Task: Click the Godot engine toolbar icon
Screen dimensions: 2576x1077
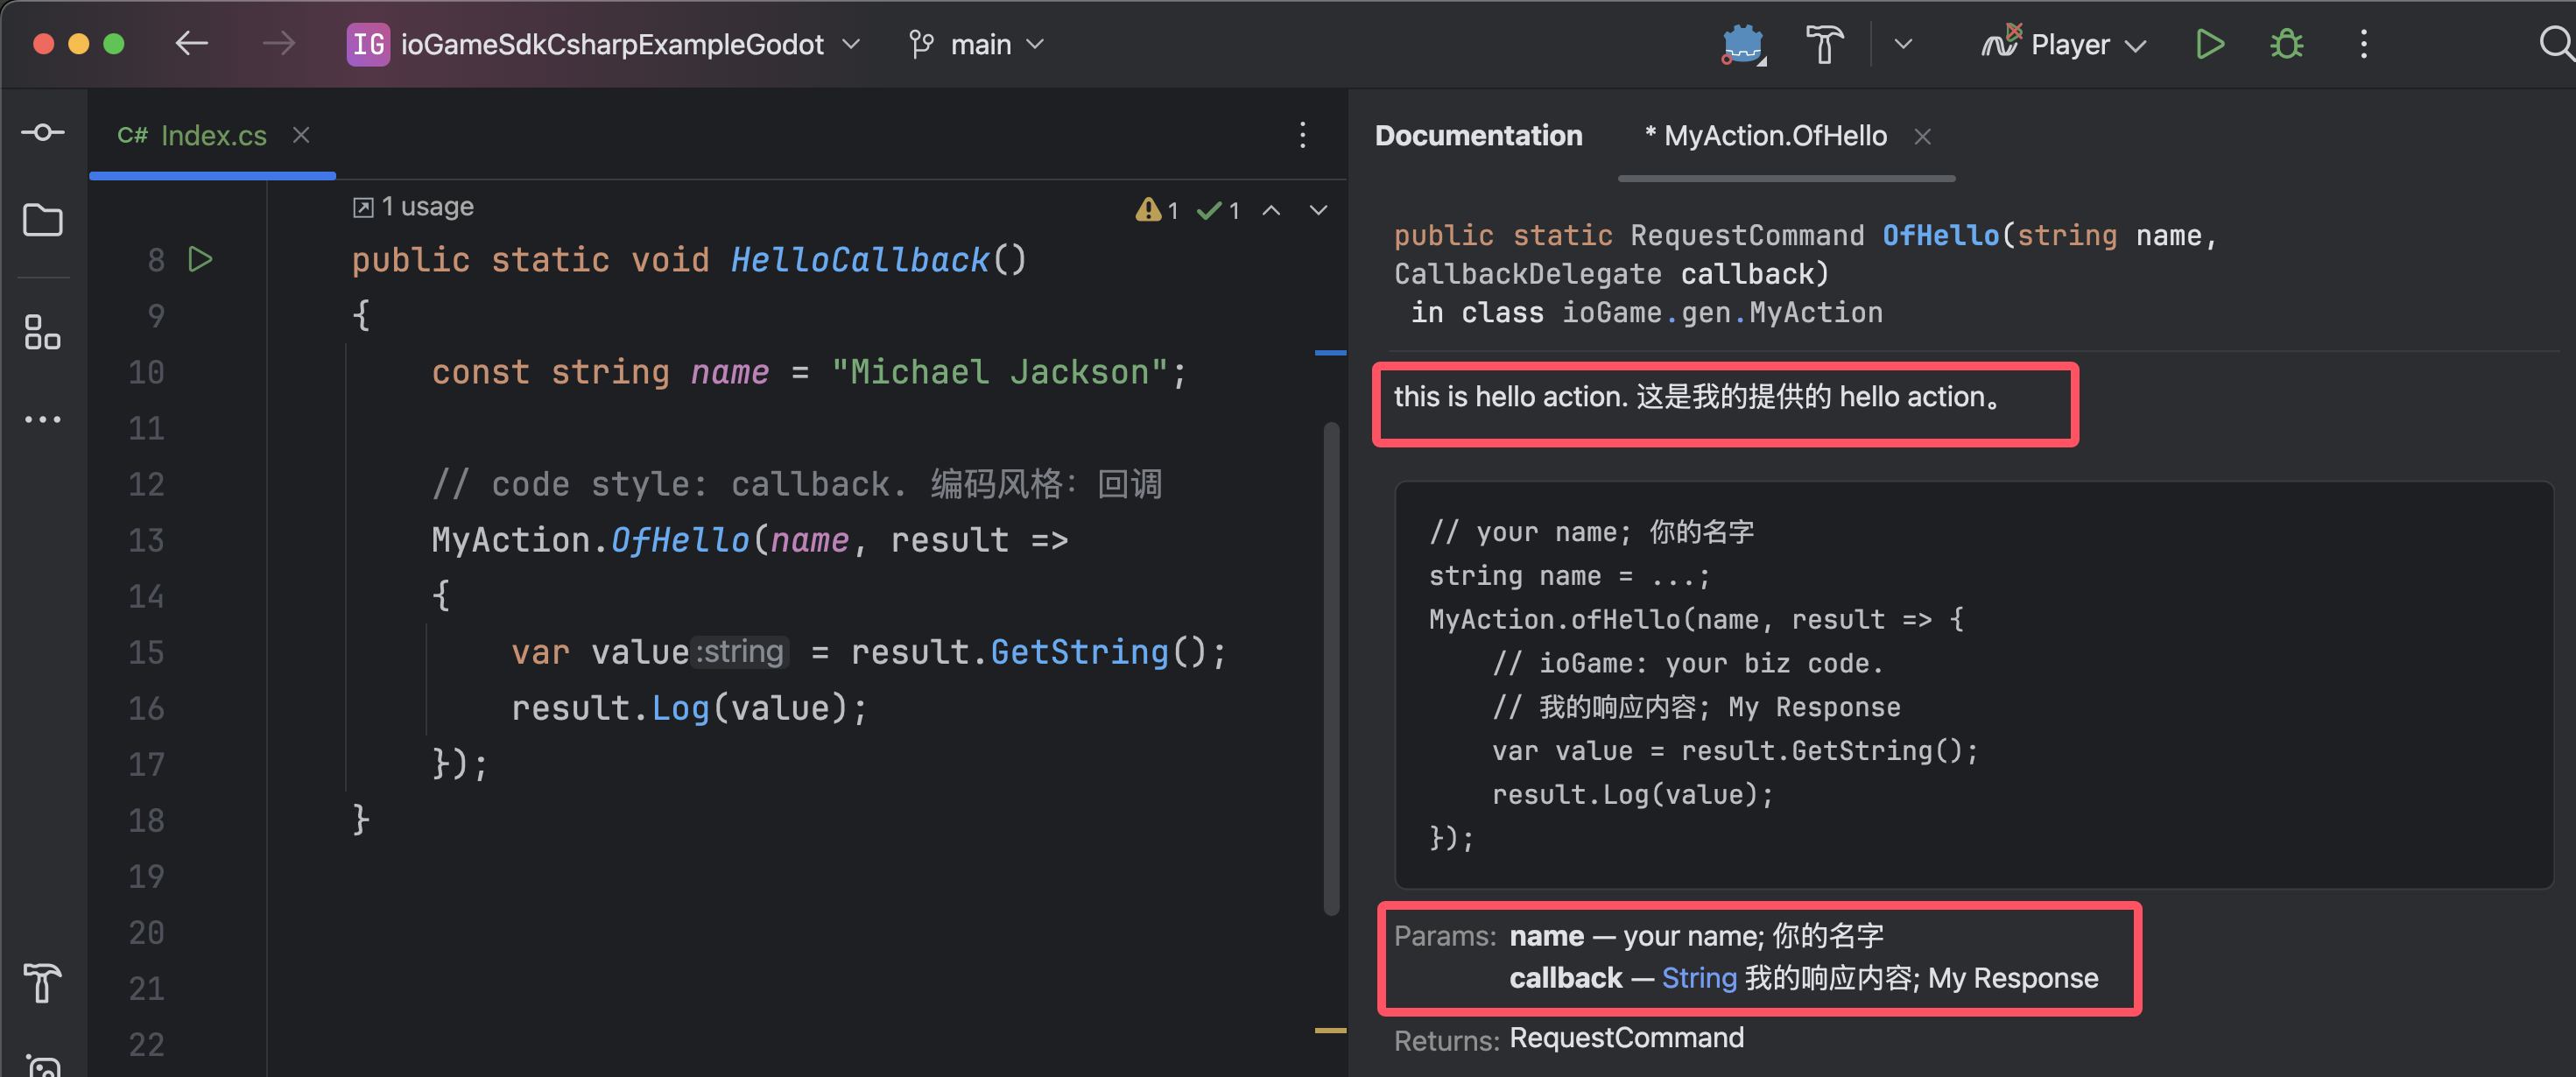Action: pos(1743,44)
